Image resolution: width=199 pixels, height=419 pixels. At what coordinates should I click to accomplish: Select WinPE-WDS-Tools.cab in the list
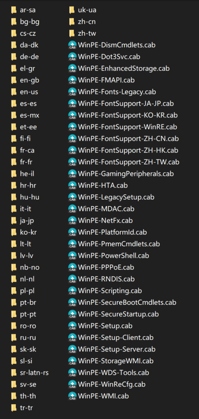click(113, 372)
